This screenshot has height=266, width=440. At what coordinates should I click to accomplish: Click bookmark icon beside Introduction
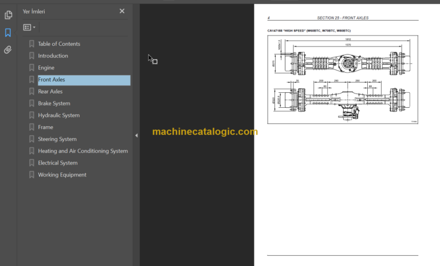tap(32, 56)
